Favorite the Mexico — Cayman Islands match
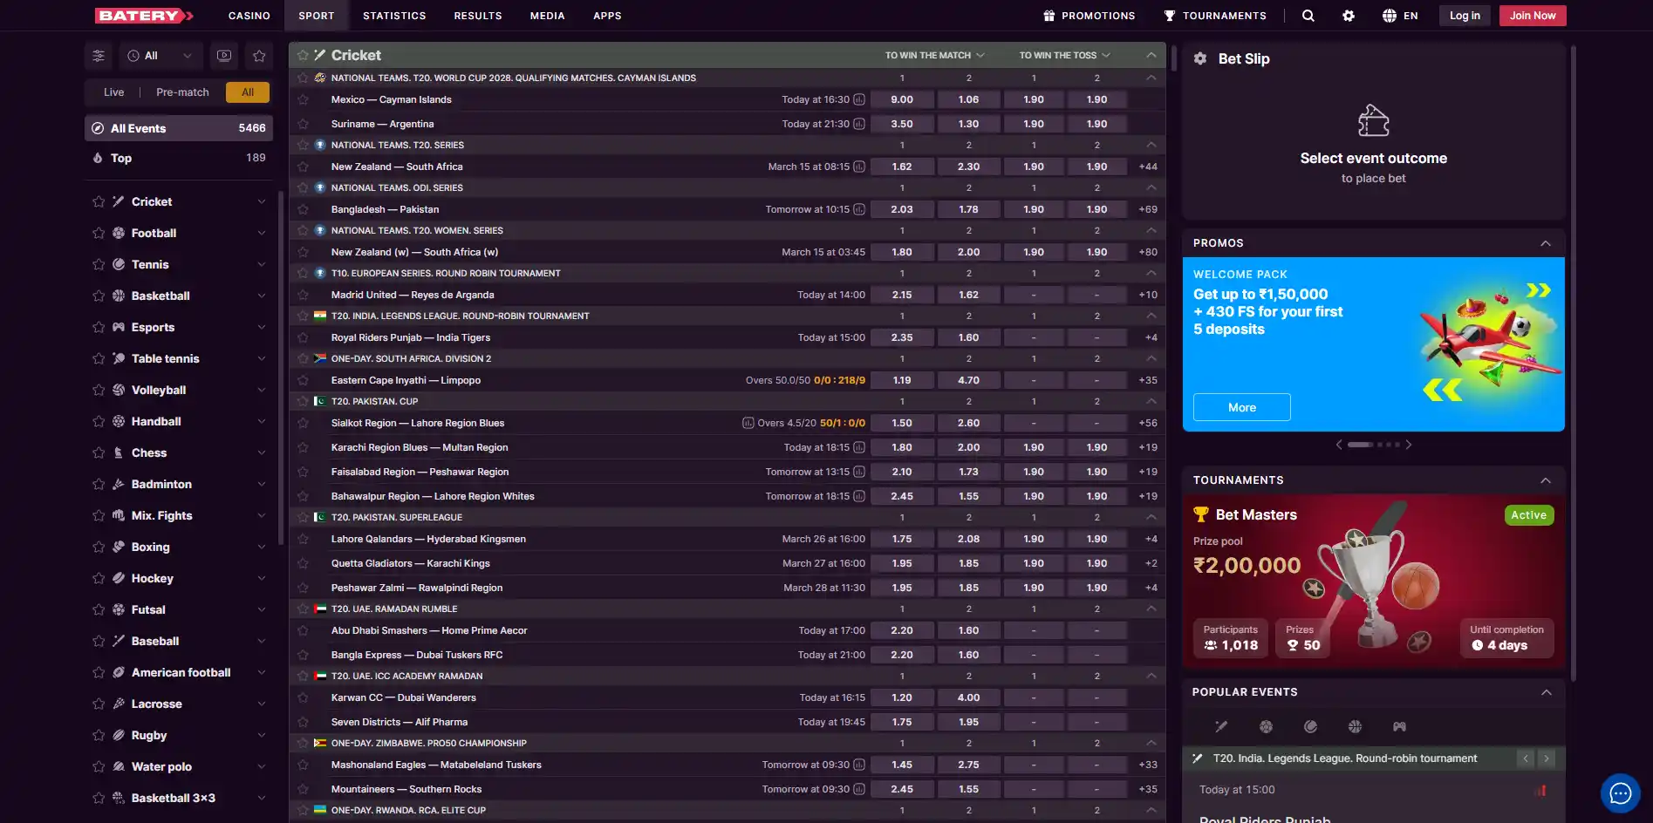The image size is (1653, 823). tap(303, 99)
